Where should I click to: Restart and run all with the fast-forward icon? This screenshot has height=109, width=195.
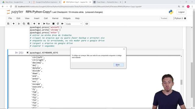tap(62, 24)
